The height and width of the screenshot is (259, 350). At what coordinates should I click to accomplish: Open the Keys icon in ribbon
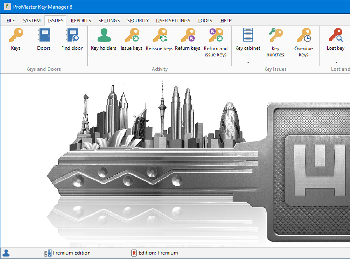tap(16, 39)
